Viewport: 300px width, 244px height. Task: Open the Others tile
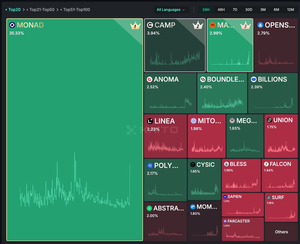(x=281, y=232)
